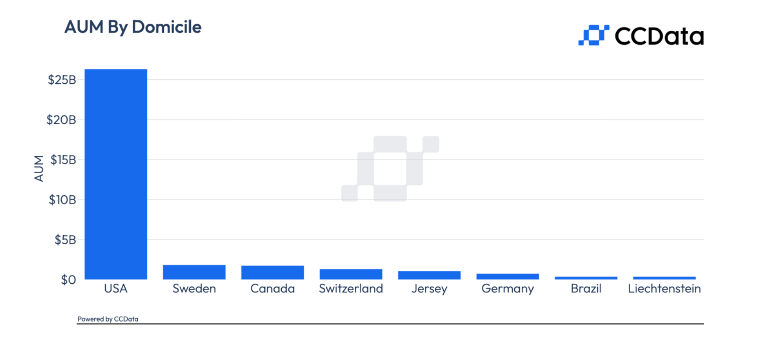Select the Germany bar

(508, 276)
